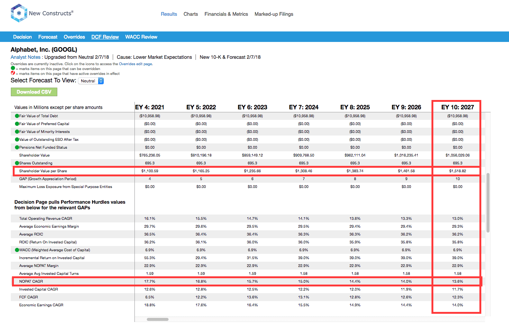Viewport: 509px width, 331px height.
Task: Go to the Forecast page
Action: pyautogui.click(x=48, y=37)
